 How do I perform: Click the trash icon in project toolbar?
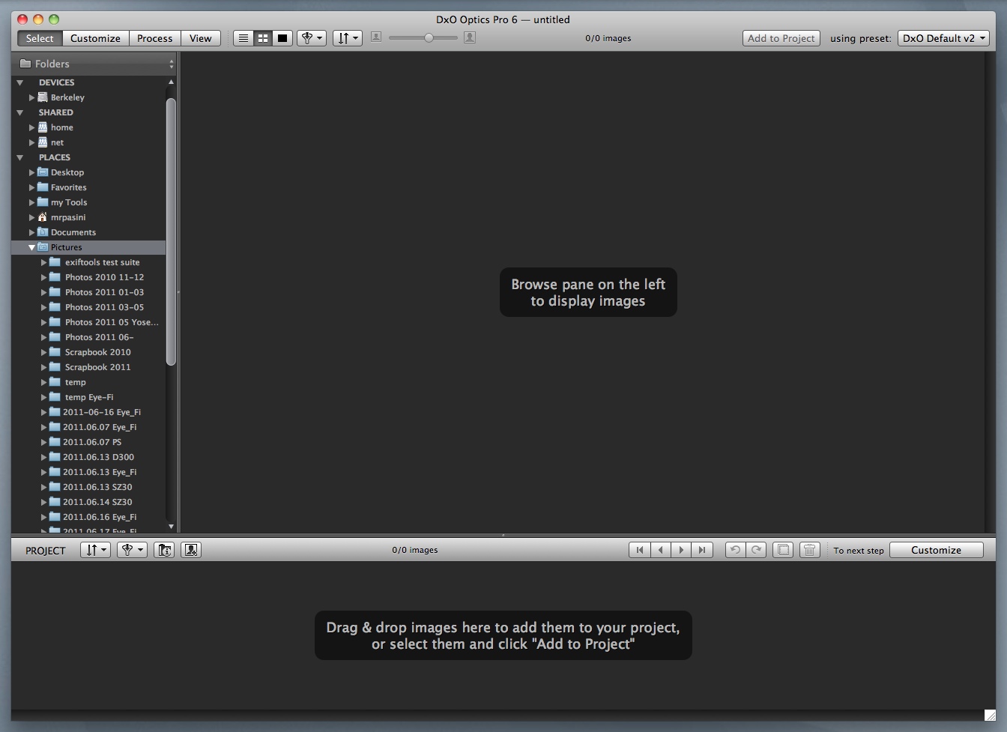809,550
